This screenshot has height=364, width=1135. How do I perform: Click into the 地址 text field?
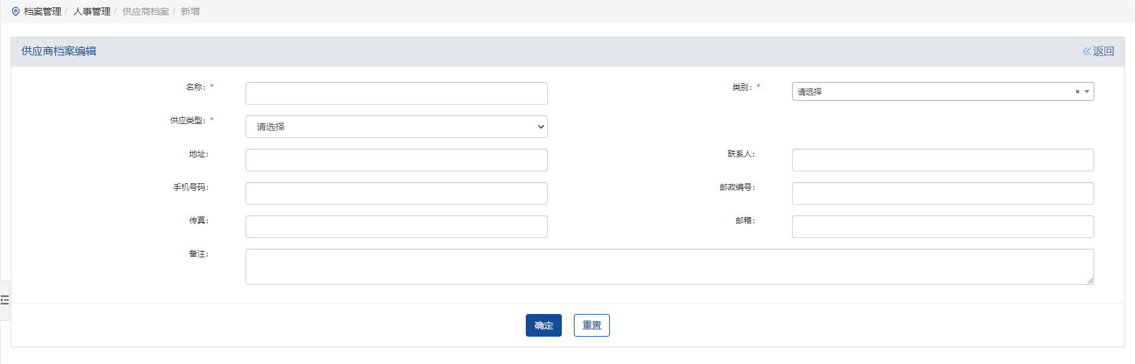(x=396, y=160)
